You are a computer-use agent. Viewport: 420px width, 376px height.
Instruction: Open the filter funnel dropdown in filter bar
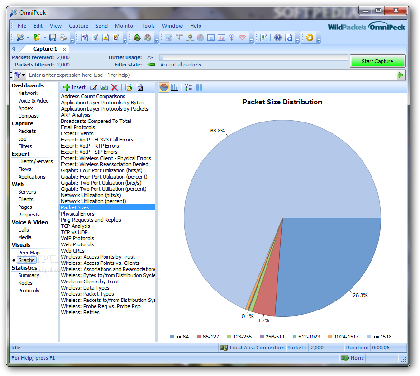[x=19, y=75]
